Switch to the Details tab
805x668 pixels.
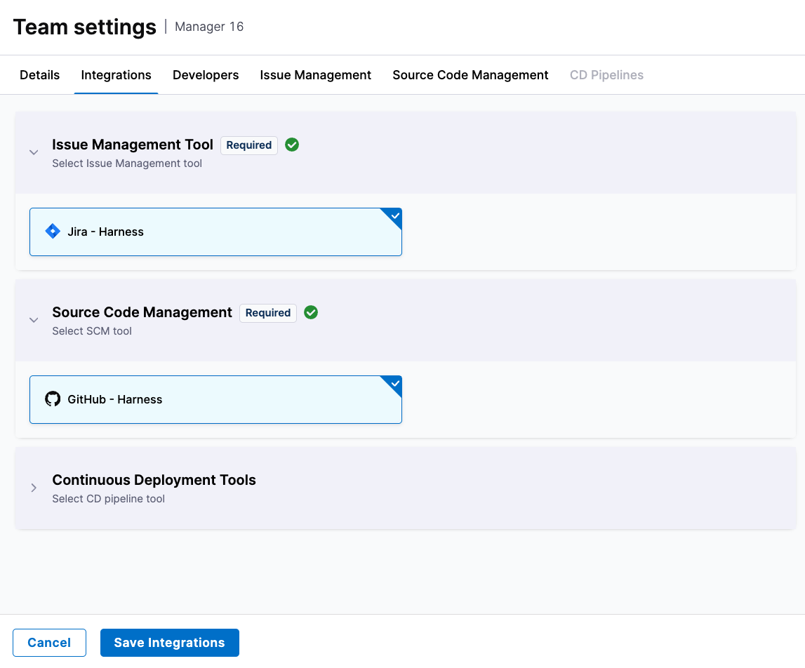[40, 75]
